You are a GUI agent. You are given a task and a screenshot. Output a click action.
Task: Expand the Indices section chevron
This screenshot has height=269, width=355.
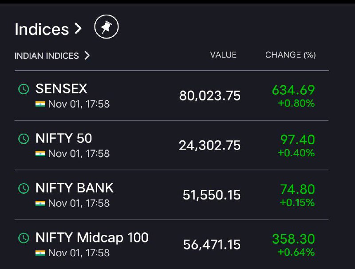tap(78, 29)
